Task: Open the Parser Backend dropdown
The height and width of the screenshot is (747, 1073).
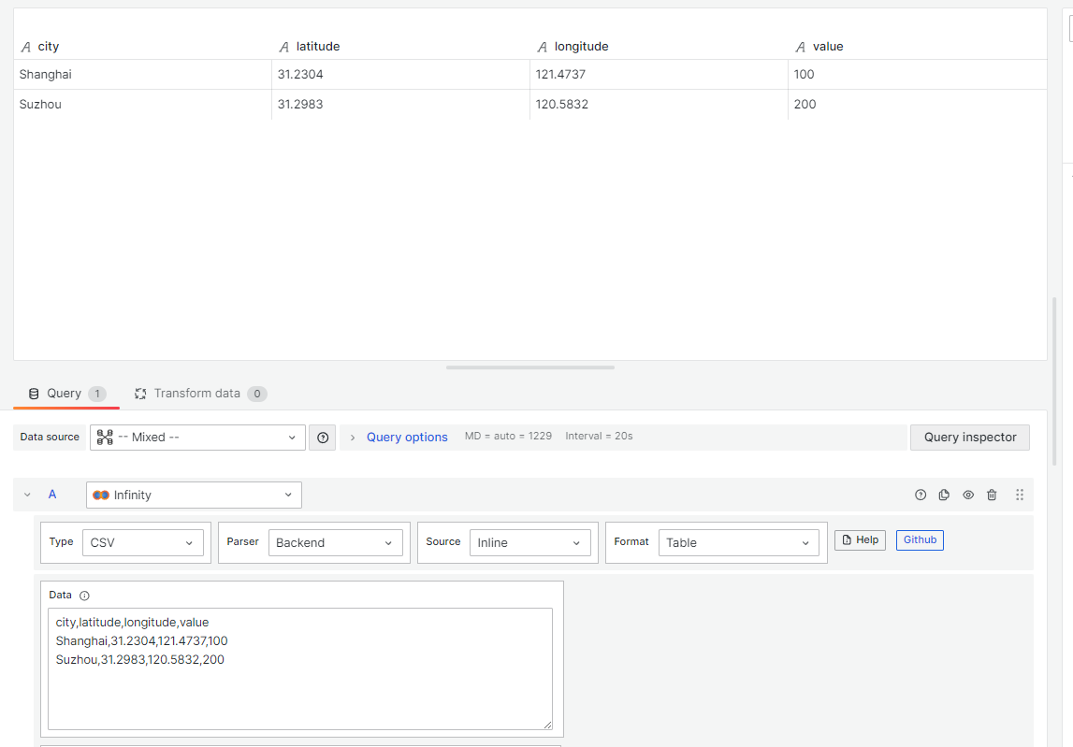Action: [335, 542]
